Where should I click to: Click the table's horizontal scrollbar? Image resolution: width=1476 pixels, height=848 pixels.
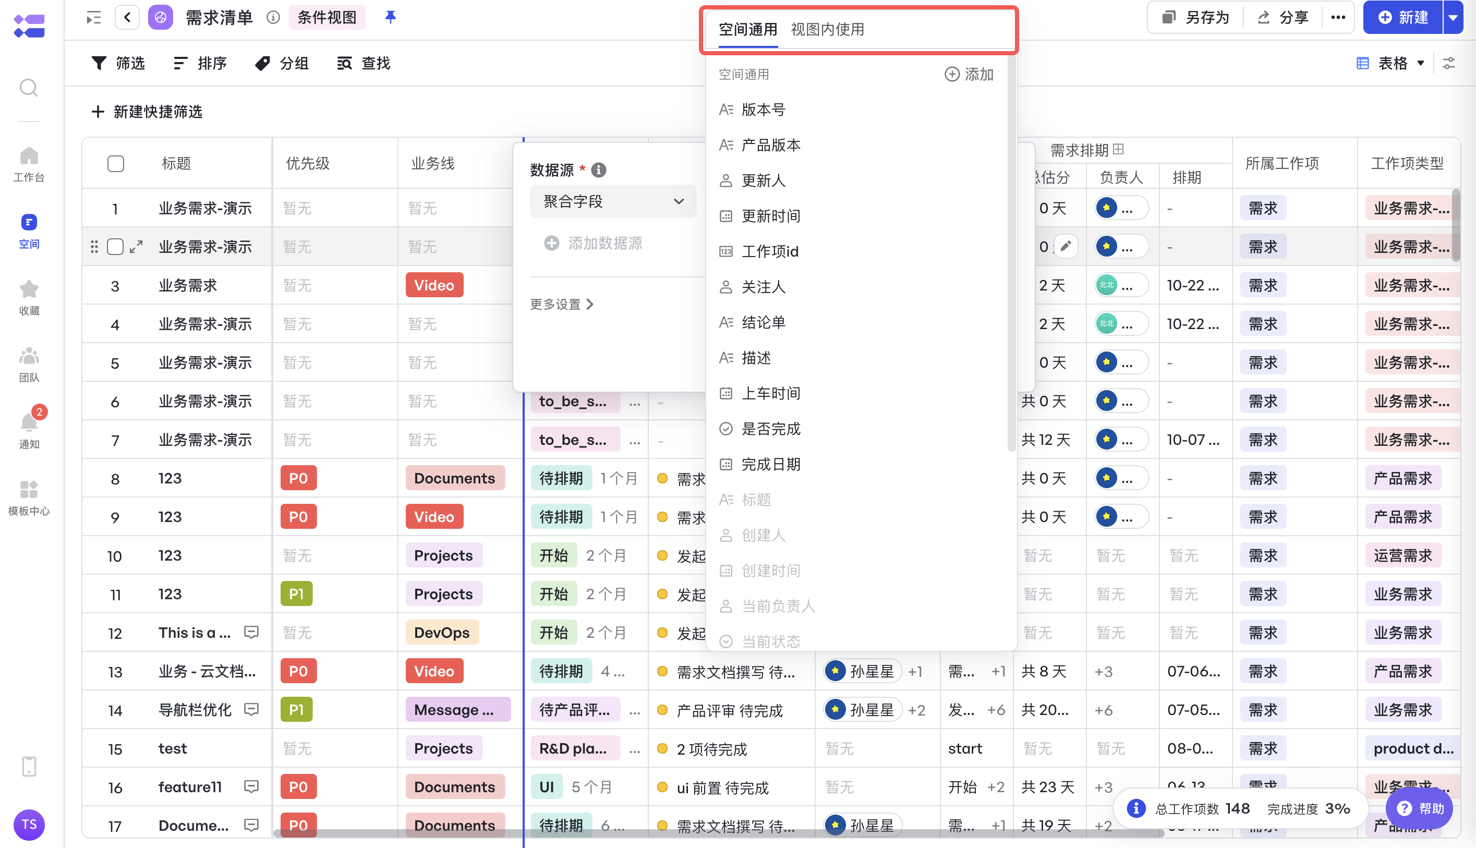click(x=719, y=833)
